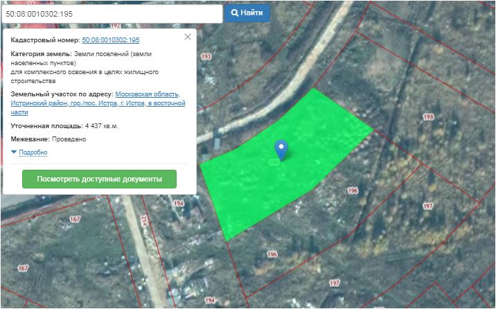Click the magnifier icon in the Найти button
This screenshot has width=496, height=309.
(236, 12)
